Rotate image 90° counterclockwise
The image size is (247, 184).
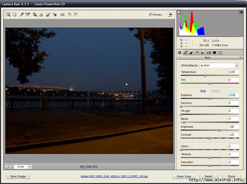coord(69,15)
